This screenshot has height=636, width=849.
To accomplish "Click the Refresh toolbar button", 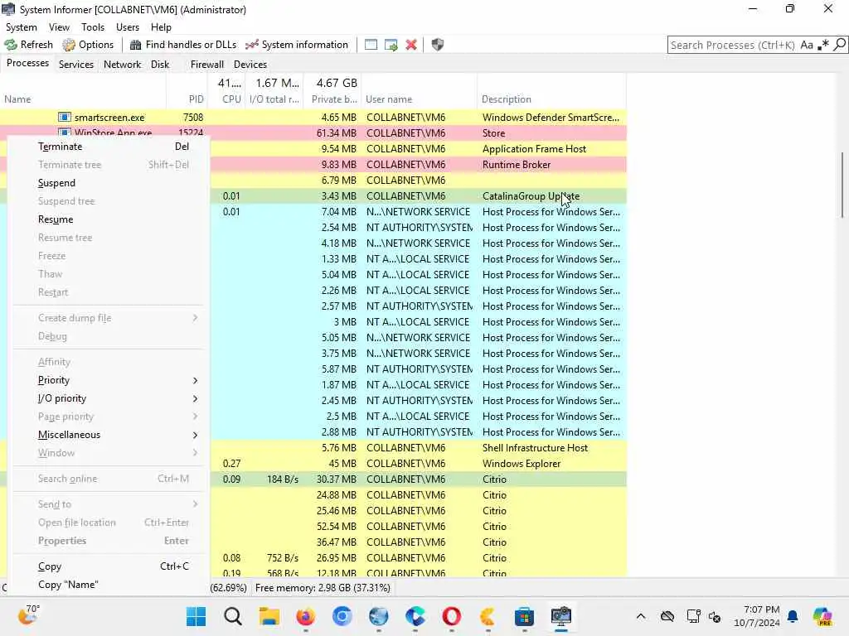I will click(29, 45).
